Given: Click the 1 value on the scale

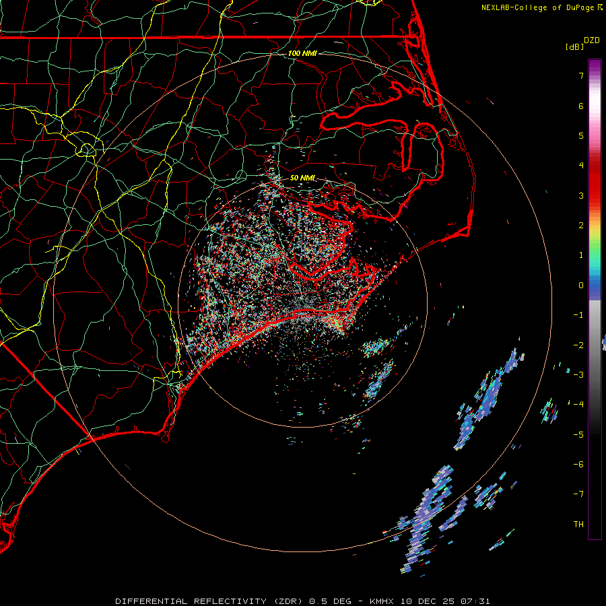Looking at the screenshot, I should (x=581, y=255).
